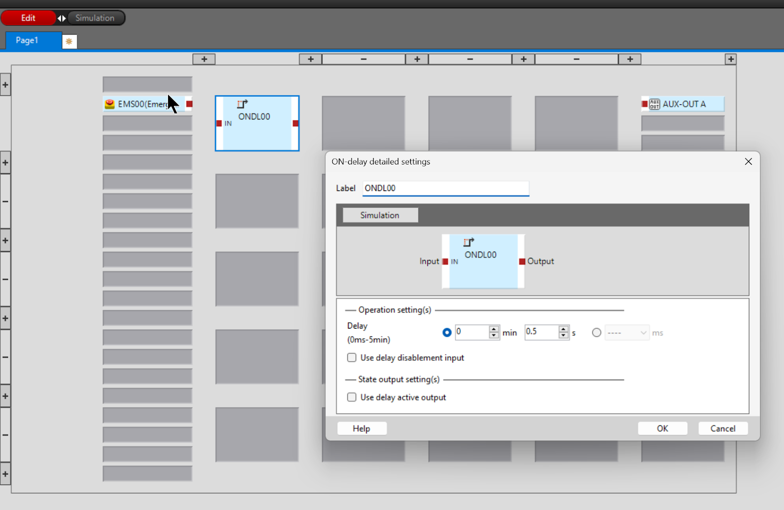Open the Page1 tab
This screenshot has width=784, height=510.
pos(33,41)
